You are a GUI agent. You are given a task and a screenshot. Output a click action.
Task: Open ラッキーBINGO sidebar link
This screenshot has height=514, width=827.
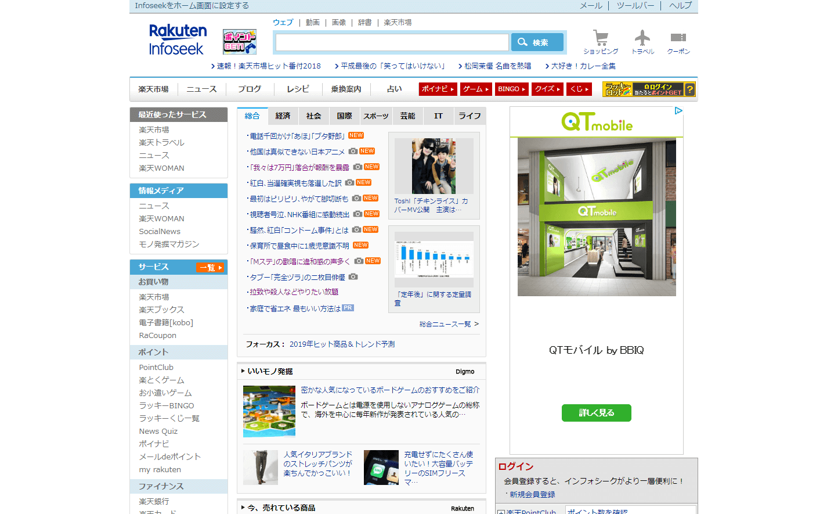(167, 406)
